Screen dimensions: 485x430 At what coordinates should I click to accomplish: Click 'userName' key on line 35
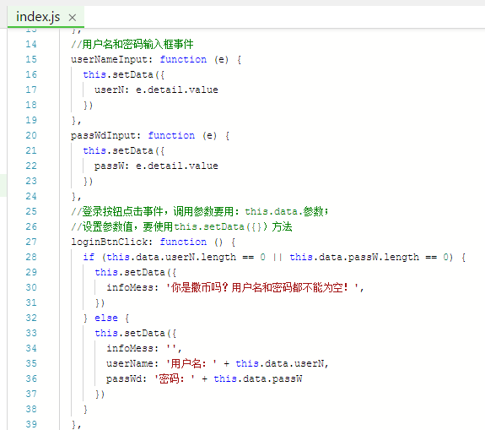point(130,363)
